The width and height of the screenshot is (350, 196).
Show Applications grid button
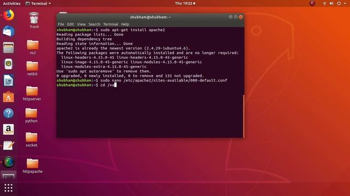pos(9,188)
